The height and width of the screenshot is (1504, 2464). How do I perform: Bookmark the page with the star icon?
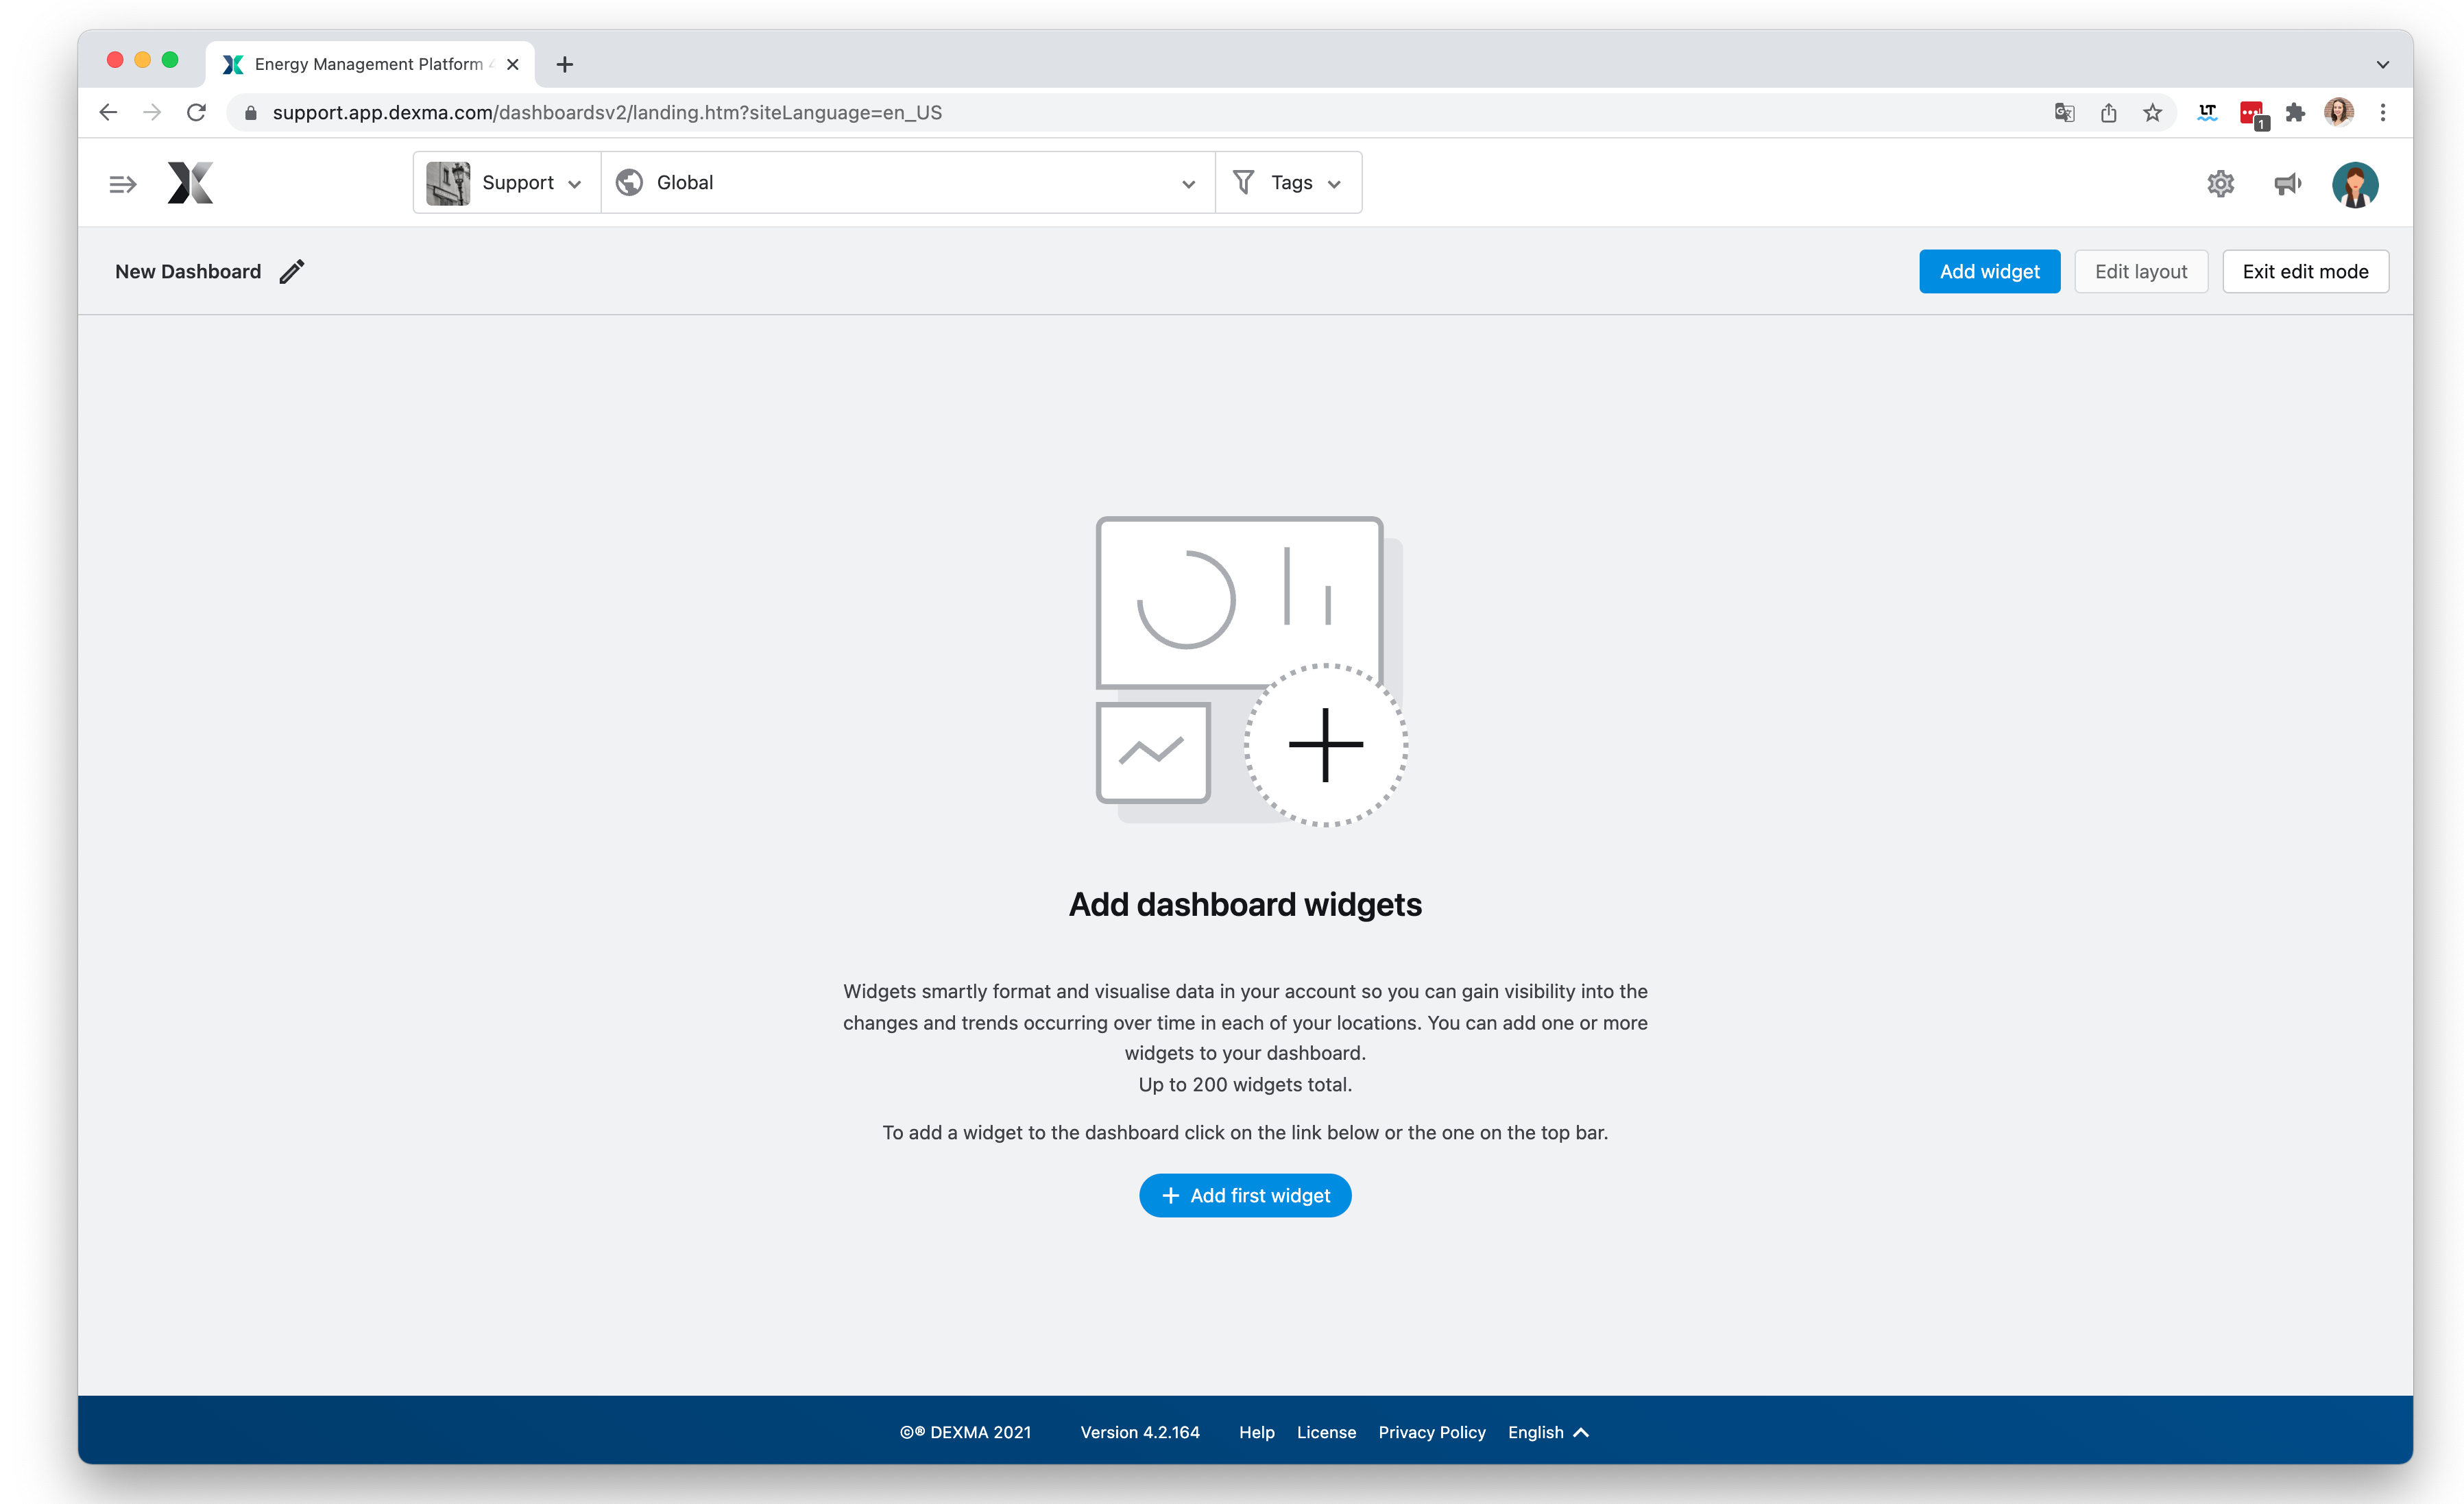tap(2153, 112)
